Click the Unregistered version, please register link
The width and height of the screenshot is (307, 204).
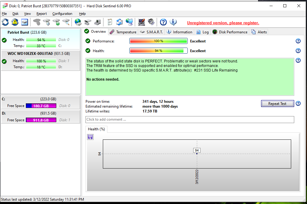[x=223, y=23]
